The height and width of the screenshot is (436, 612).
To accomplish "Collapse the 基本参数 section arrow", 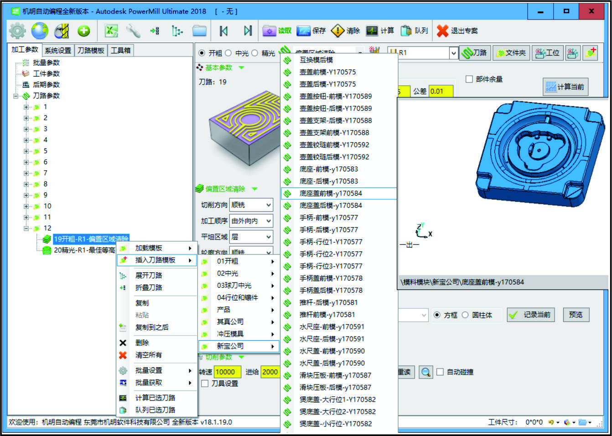I will (241, 68).
